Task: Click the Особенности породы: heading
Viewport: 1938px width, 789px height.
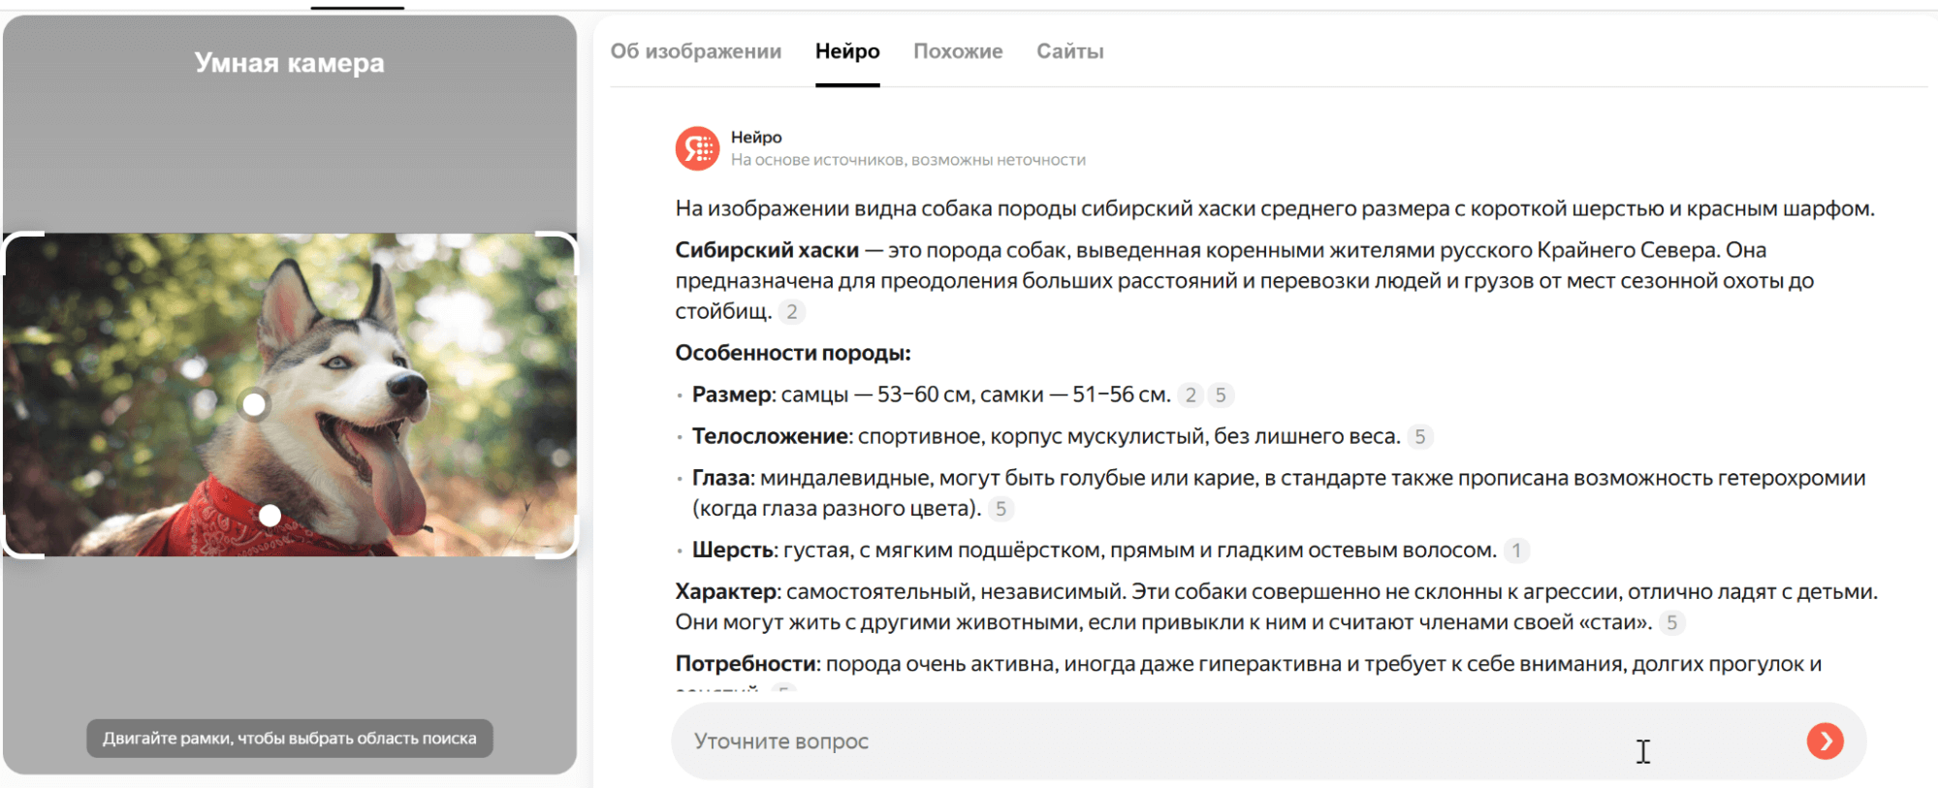Action: coord(793,353)
